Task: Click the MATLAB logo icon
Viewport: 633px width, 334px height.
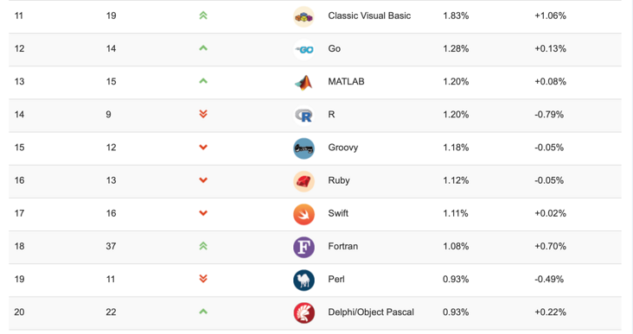Action: tap(304, 83)
